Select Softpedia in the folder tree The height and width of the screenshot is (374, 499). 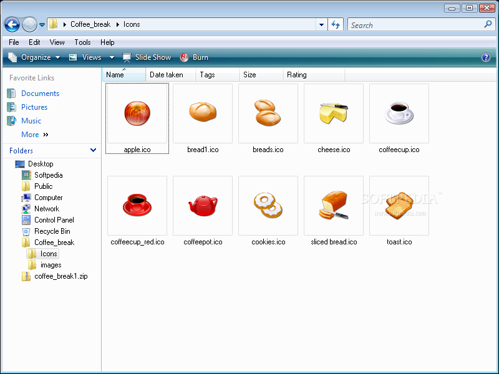point(49,175)
